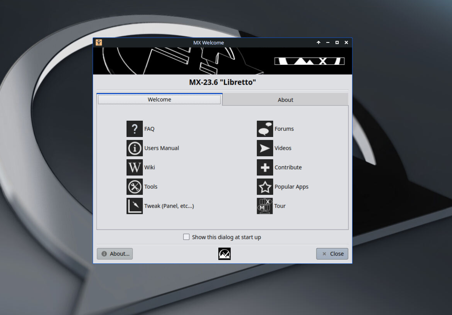
Task: Toggle window shade with the up arrow
Action: (318, 42)
